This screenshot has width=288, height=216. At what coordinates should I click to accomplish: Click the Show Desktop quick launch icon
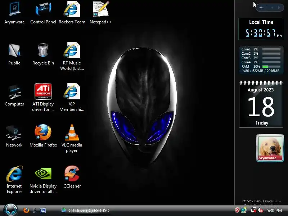pos(34,210)
